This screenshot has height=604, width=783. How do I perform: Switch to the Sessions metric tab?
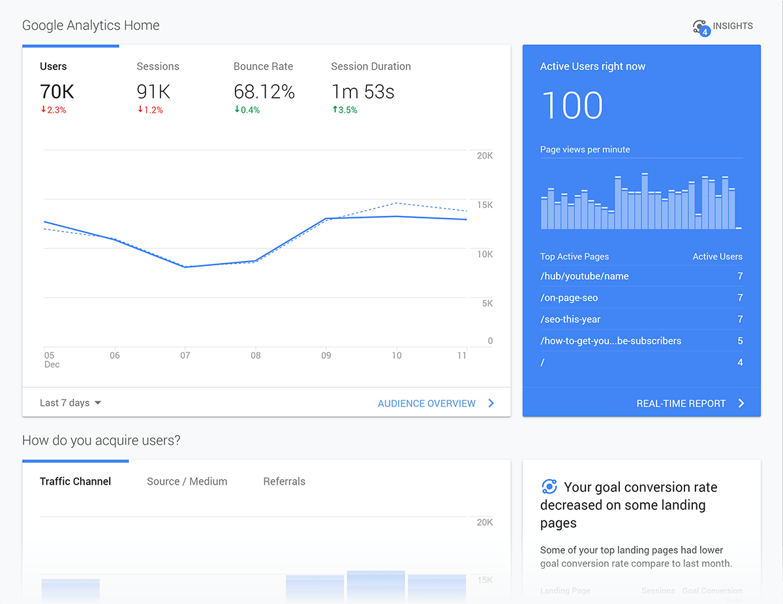point(157,66)
